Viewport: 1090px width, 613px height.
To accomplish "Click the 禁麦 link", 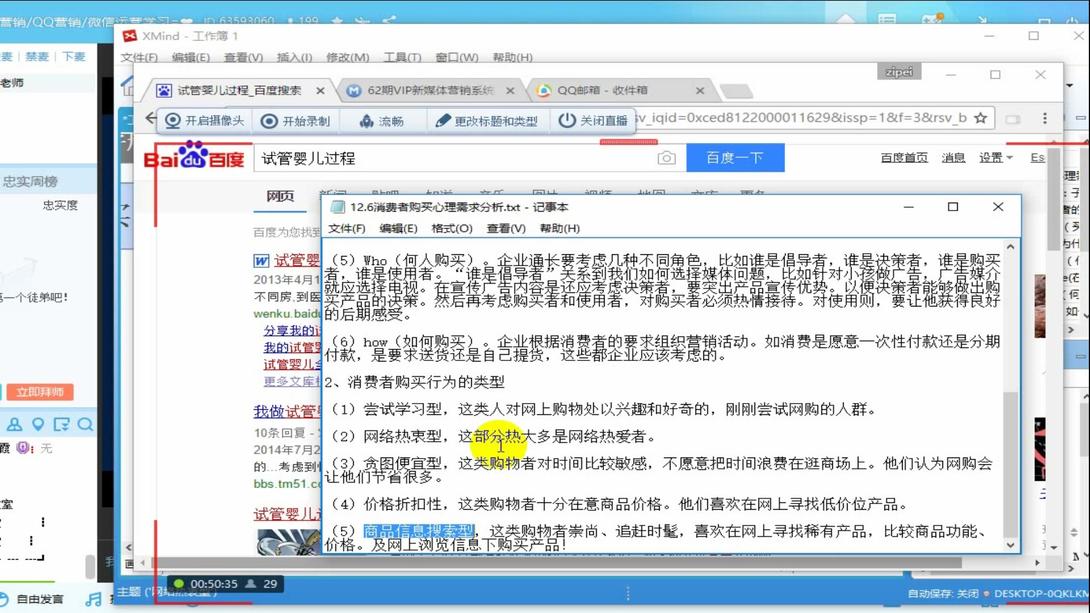I will pyautogui.click(x=37, y=57).
